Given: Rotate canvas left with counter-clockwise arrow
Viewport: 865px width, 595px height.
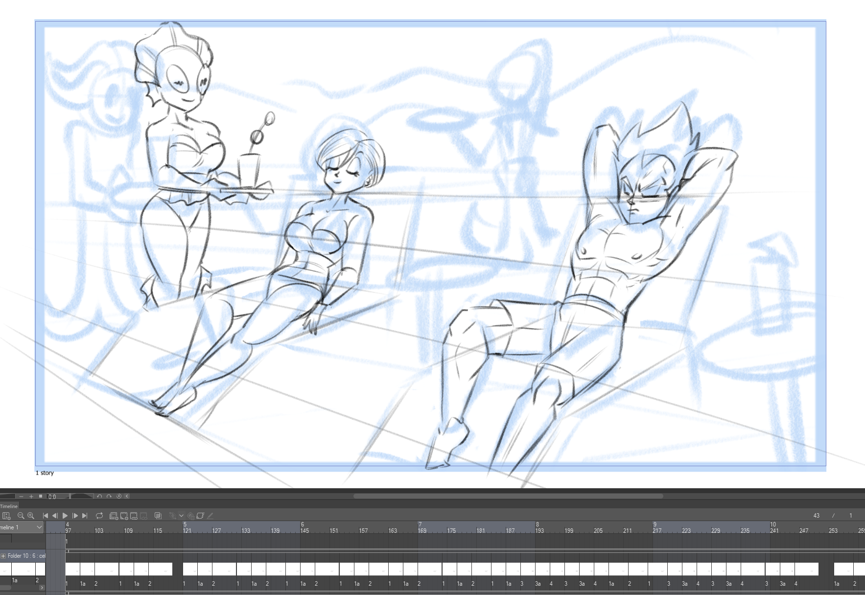Looking at the screenshot, I should (99, 497).
